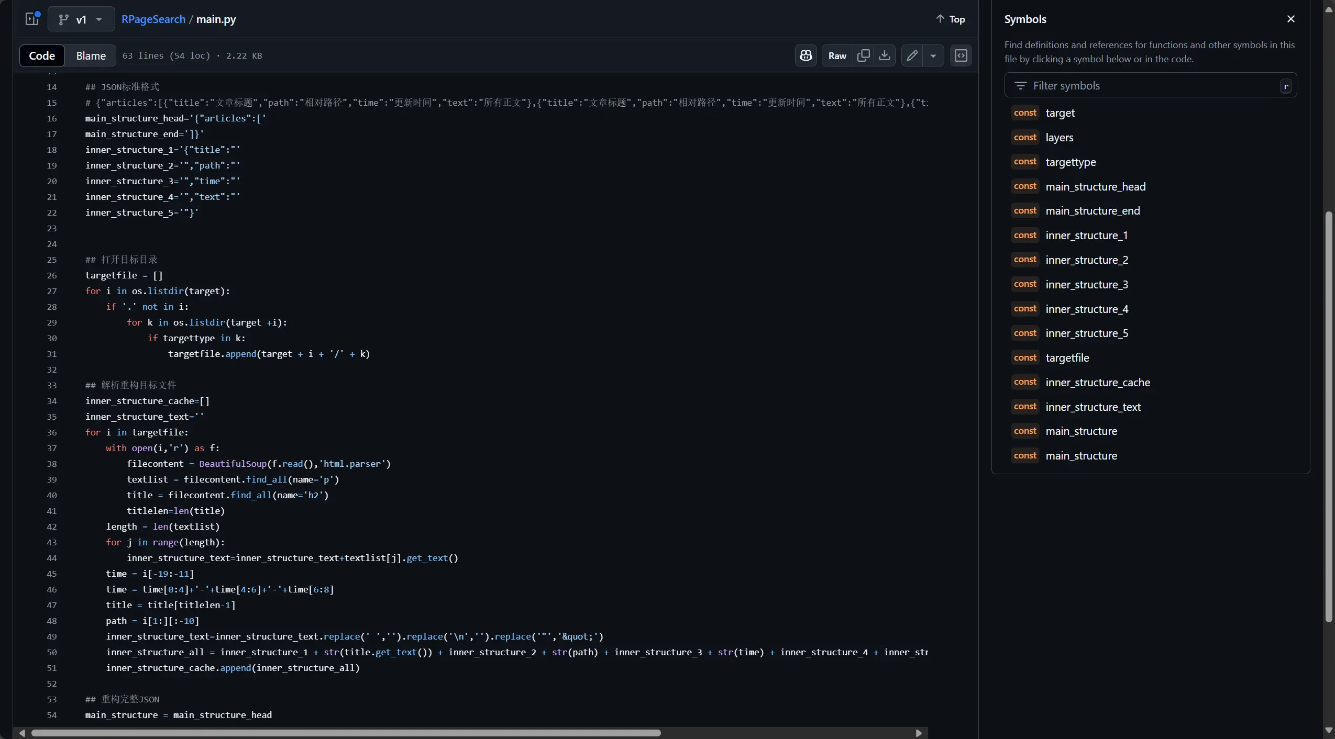
Task: Close the Symbols panel
Action: pos(1290,19)
